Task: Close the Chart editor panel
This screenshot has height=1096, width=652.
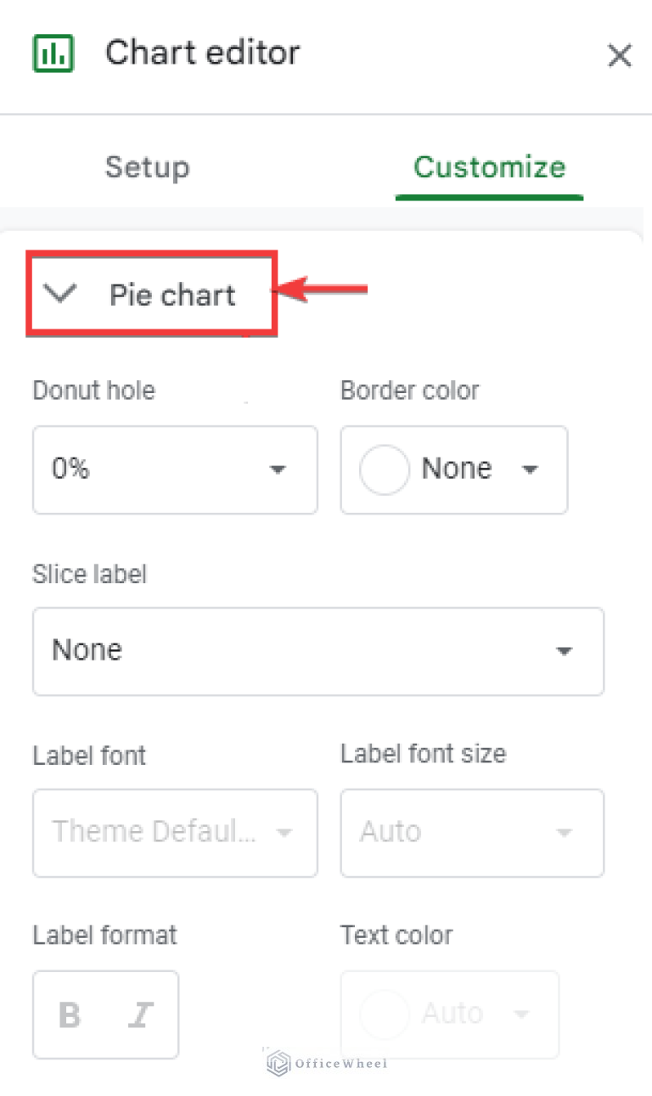Action: pos(620,55)
